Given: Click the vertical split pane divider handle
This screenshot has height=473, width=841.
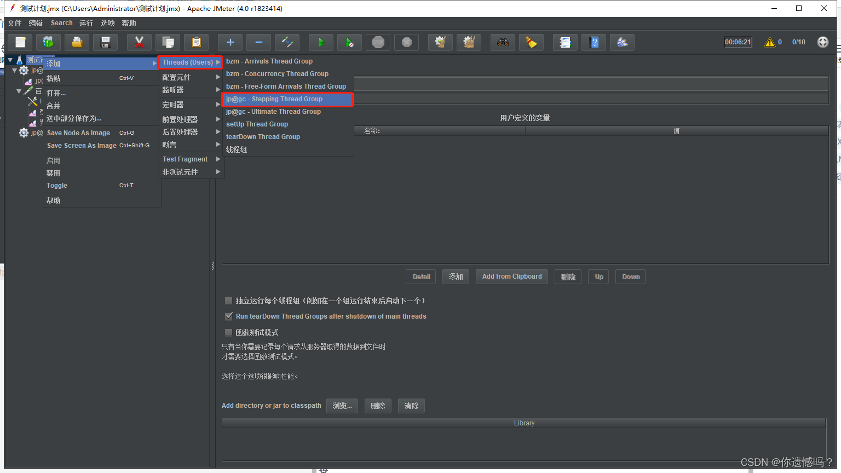Looking at the screenshot, I should pos(213,266).
